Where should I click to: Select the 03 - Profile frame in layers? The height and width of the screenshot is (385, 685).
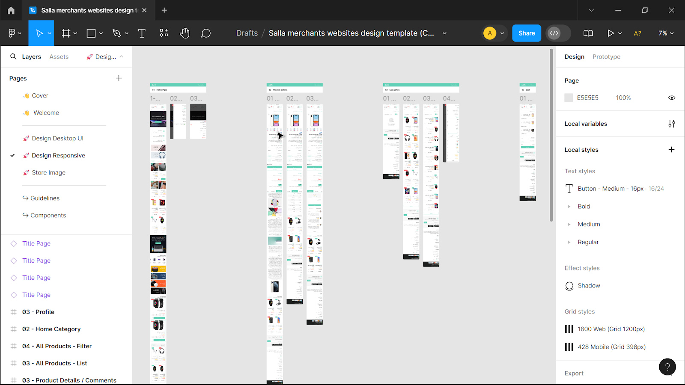[x=39, y=311]
